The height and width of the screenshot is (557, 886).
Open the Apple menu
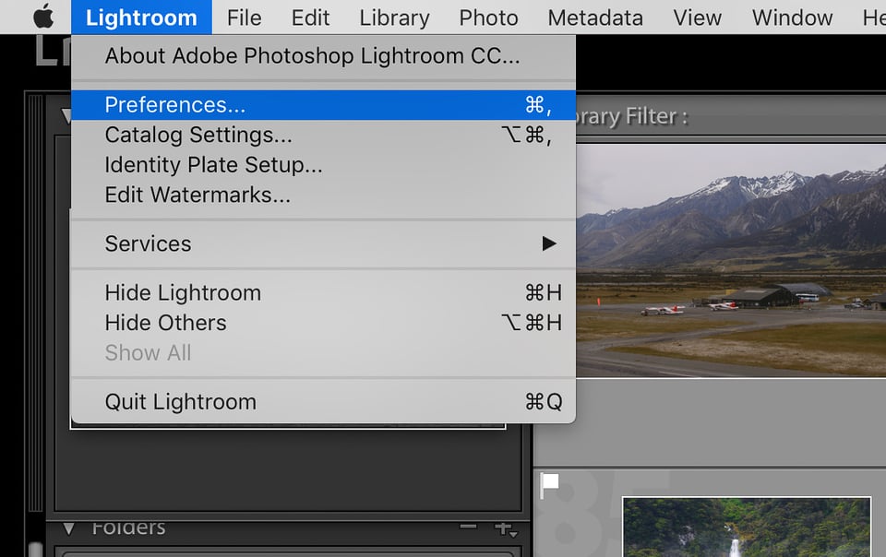tap(43, 17)
